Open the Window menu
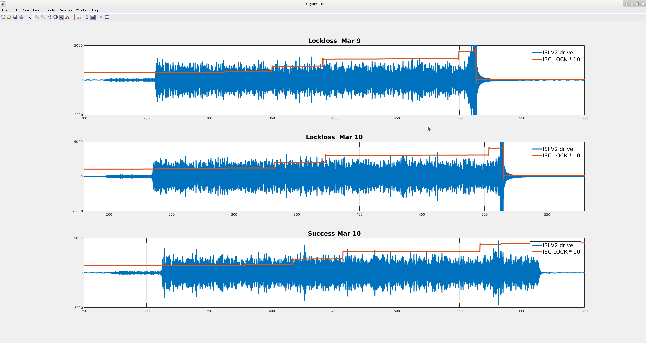This screenshot has width=646, height=343. pos(82,10)
